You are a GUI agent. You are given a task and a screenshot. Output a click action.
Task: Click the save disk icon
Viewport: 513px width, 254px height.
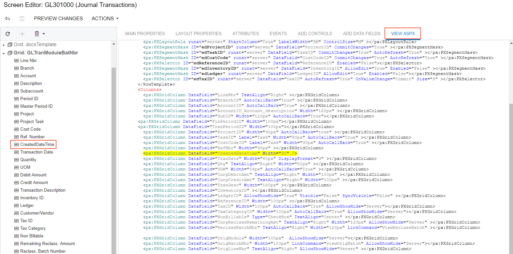(22, 19)
